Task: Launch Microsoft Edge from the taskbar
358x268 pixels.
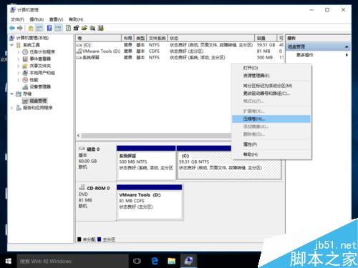Action: (155, 261)
